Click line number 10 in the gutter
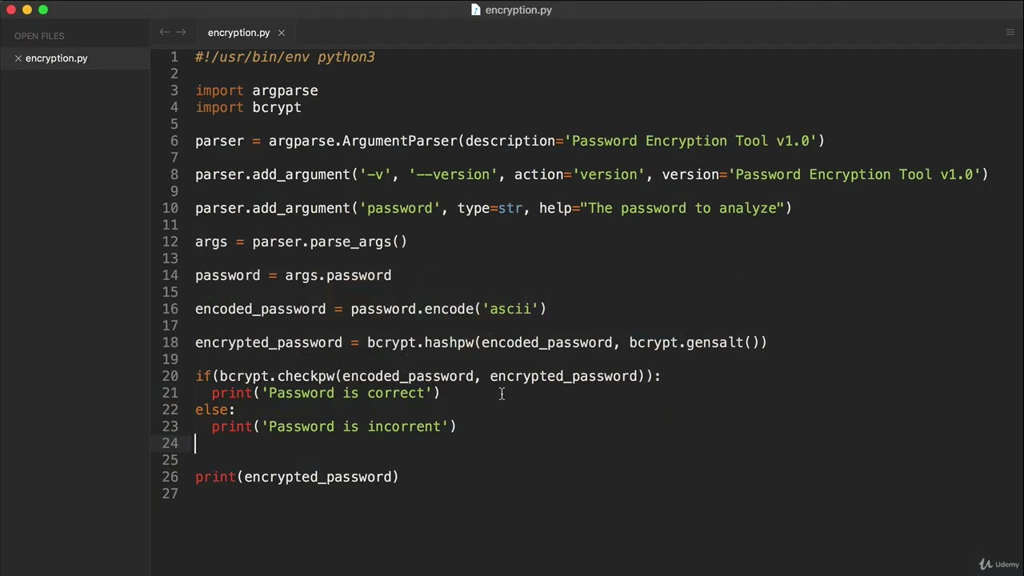Image resolution: width=1024 pixels, height=576 pixels. [170, 208]
